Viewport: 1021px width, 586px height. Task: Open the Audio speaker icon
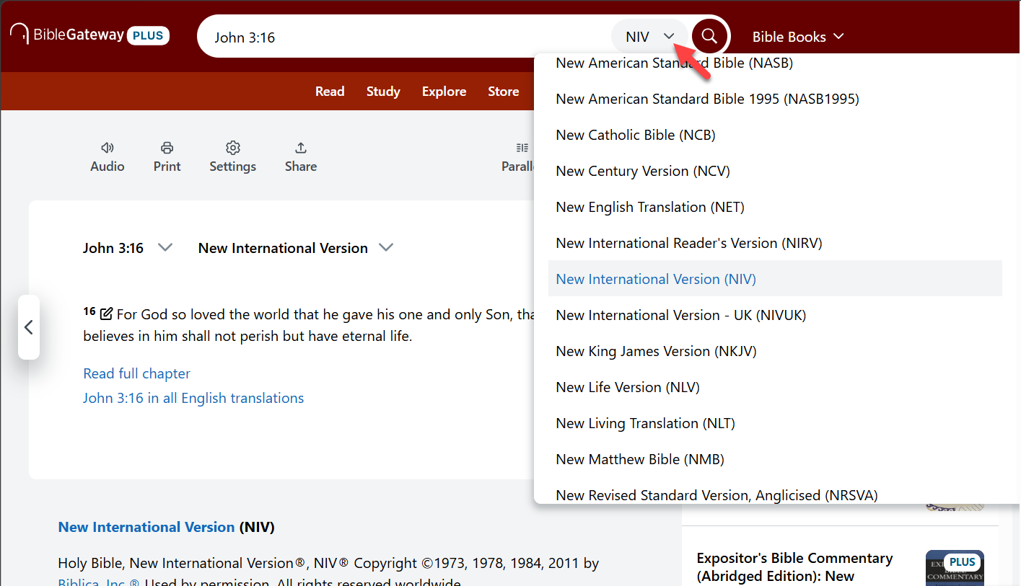[x=108, y=148]
